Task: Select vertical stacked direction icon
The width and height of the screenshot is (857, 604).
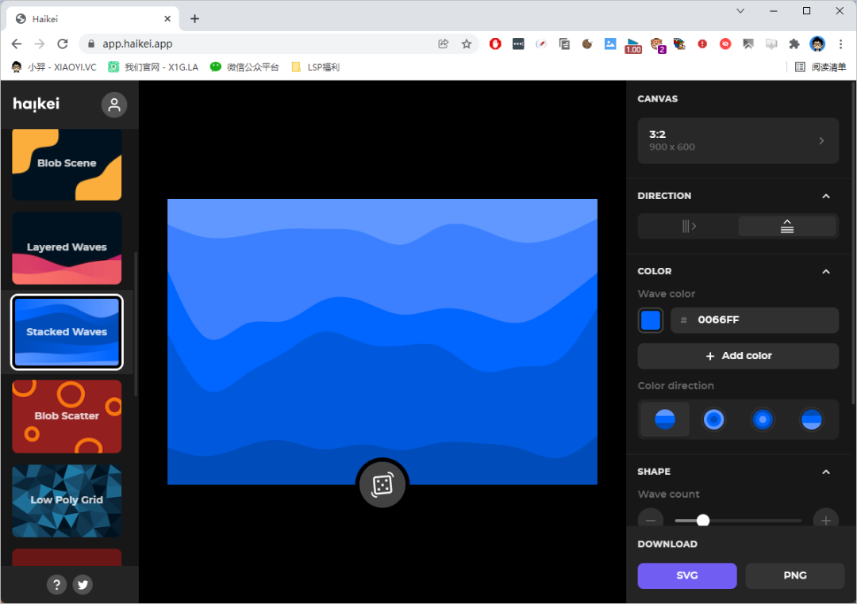Action: tap(787, 226)
